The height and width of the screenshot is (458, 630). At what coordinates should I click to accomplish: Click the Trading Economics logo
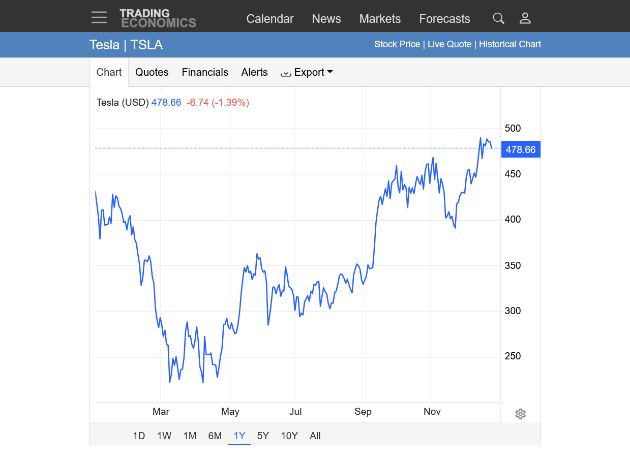(x=158, y=18)
